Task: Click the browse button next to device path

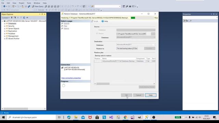Action: pyautogui.click(x=153, y=34)
